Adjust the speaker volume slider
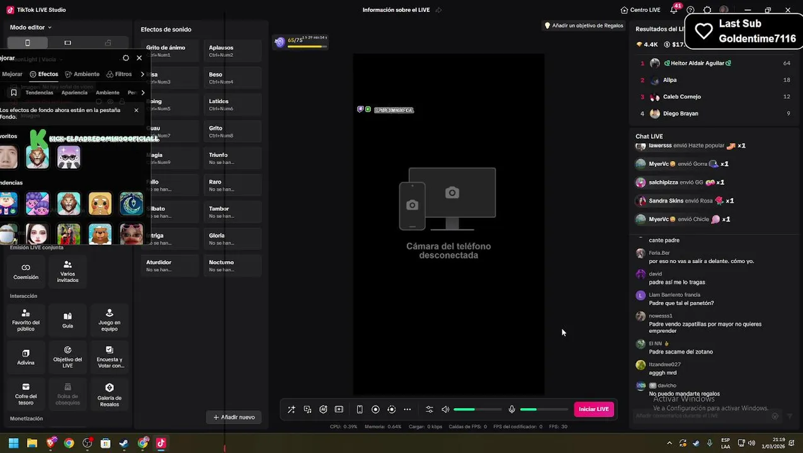803x453 pixels. (477, 410)
